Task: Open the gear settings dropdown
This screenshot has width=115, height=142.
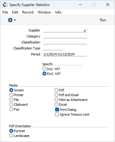Action: 12,20
